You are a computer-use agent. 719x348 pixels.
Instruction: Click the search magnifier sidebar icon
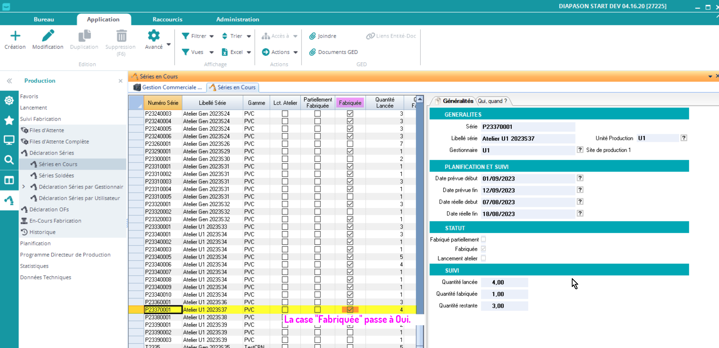coord(9,160)
